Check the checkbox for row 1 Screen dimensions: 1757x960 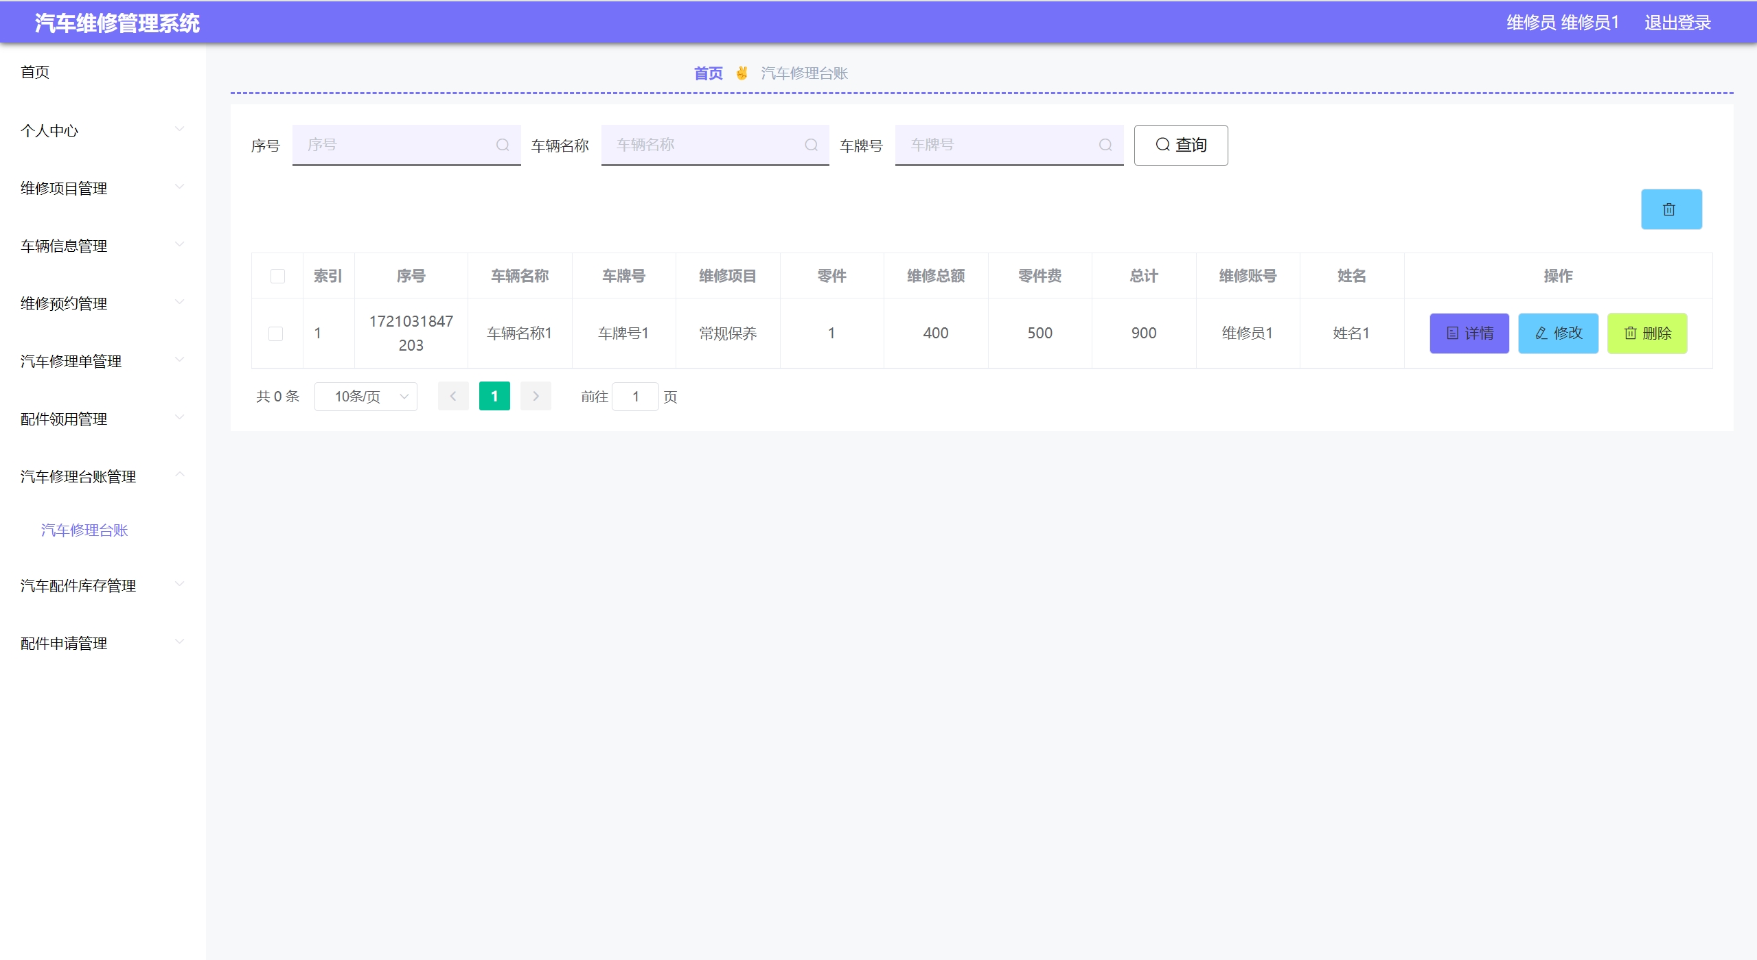pos(275,333)
